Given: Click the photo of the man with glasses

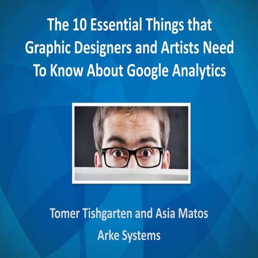Looking at the screenshot, I should tap(131, 143).
